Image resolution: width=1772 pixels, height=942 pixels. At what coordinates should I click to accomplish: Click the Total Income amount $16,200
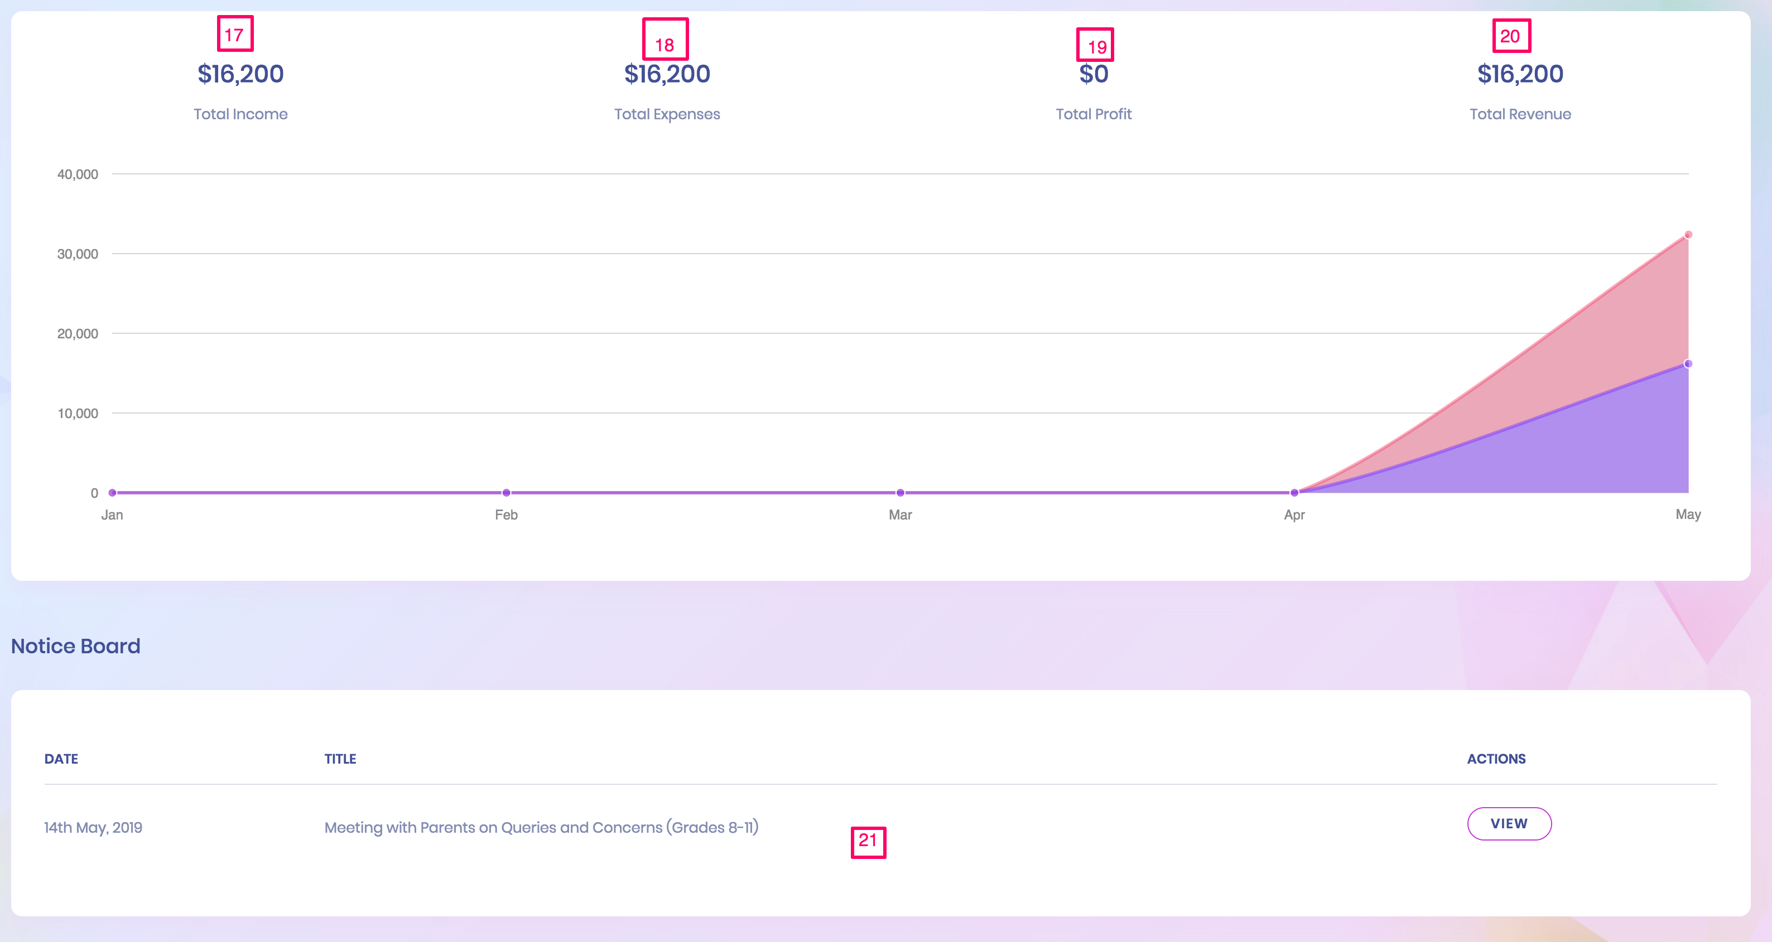240,74
